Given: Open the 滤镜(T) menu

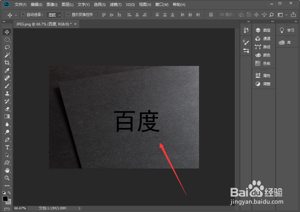Looking at the screenshot, I should 115,5.
